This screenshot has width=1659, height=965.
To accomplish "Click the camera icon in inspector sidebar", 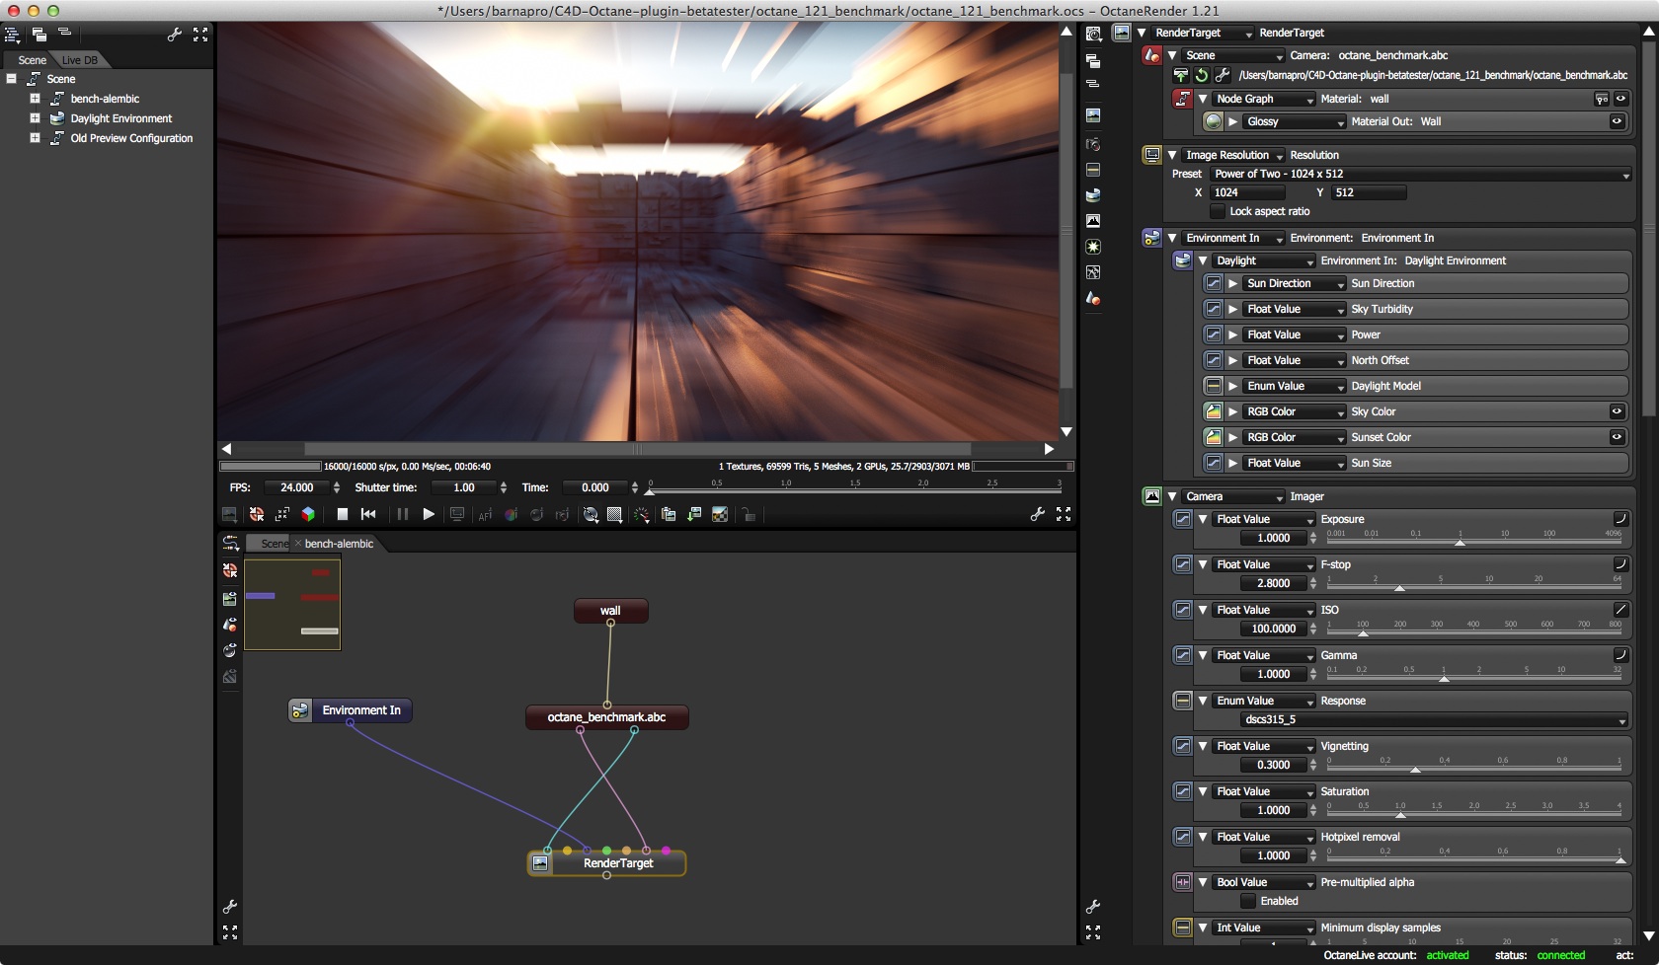I will (1093, 144).
